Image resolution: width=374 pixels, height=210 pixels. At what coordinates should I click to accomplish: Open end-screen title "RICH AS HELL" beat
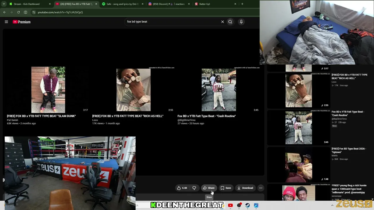[x=128, y=116]
